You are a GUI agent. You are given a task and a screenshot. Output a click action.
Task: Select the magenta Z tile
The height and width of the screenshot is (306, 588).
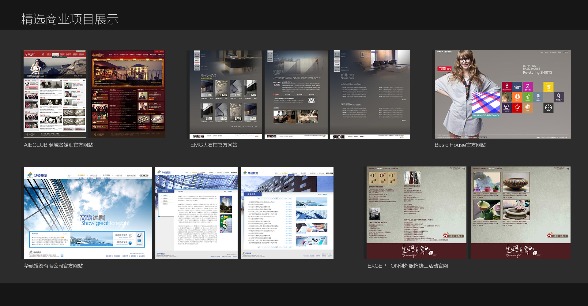[x=528, y=87]
